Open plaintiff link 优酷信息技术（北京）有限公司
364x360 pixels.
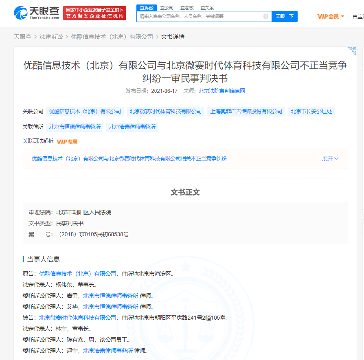tap(78, 274)
